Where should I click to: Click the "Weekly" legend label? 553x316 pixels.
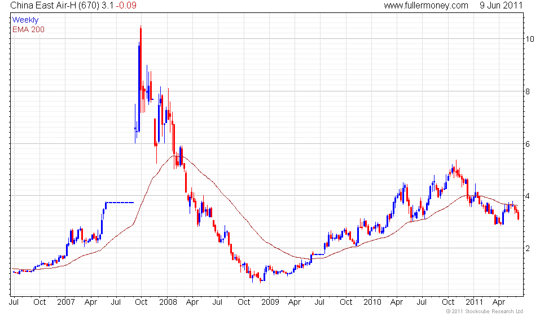click(x=25, y=20)
